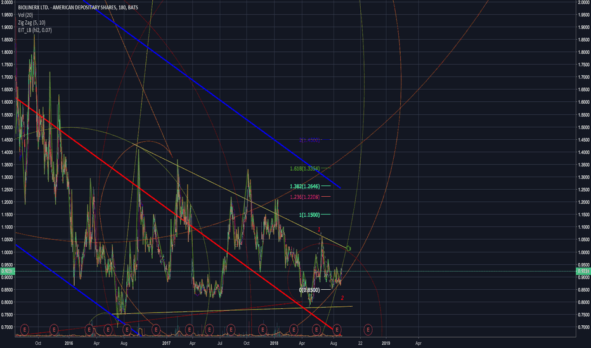Select the earliest earnings 'E' marker before Oct 2015
The image size is (591, 348).
coord(25,330)
